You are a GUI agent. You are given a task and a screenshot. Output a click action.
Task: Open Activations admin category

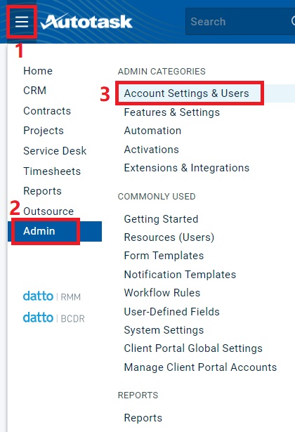(x=152, y=150)
